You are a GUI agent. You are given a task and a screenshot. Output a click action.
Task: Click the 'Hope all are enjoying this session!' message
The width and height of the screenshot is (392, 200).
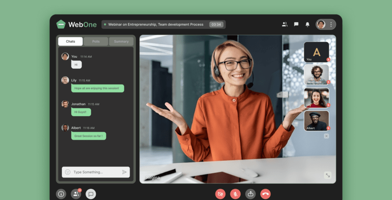click(98, 88)
